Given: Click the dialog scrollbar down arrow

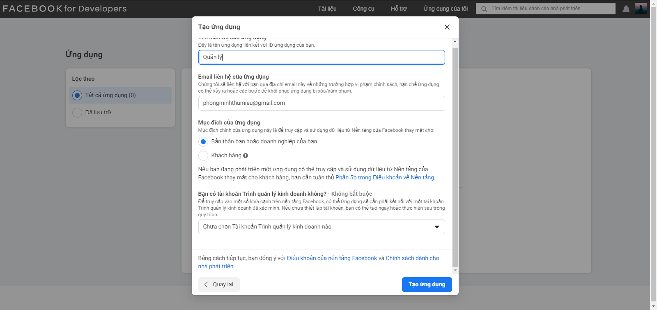Looking at the screenshot, I should (x=455, y=270).
